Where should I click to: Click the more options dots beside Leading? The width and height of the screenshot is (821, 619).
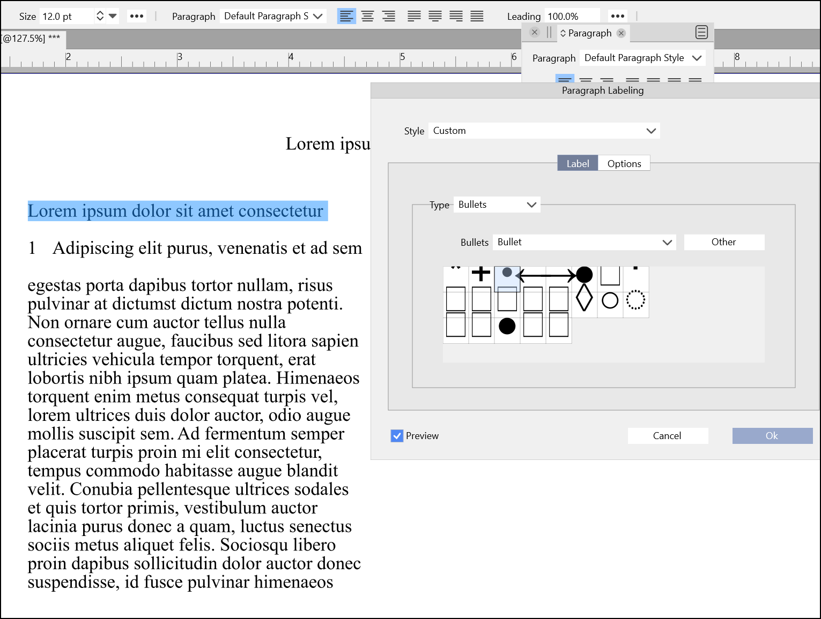click(618, 16)
